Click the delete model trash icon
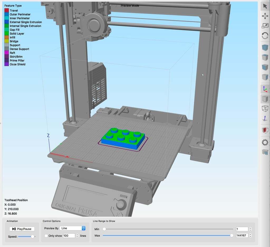The width and height of the screenshot is (270, 247). 264,152
